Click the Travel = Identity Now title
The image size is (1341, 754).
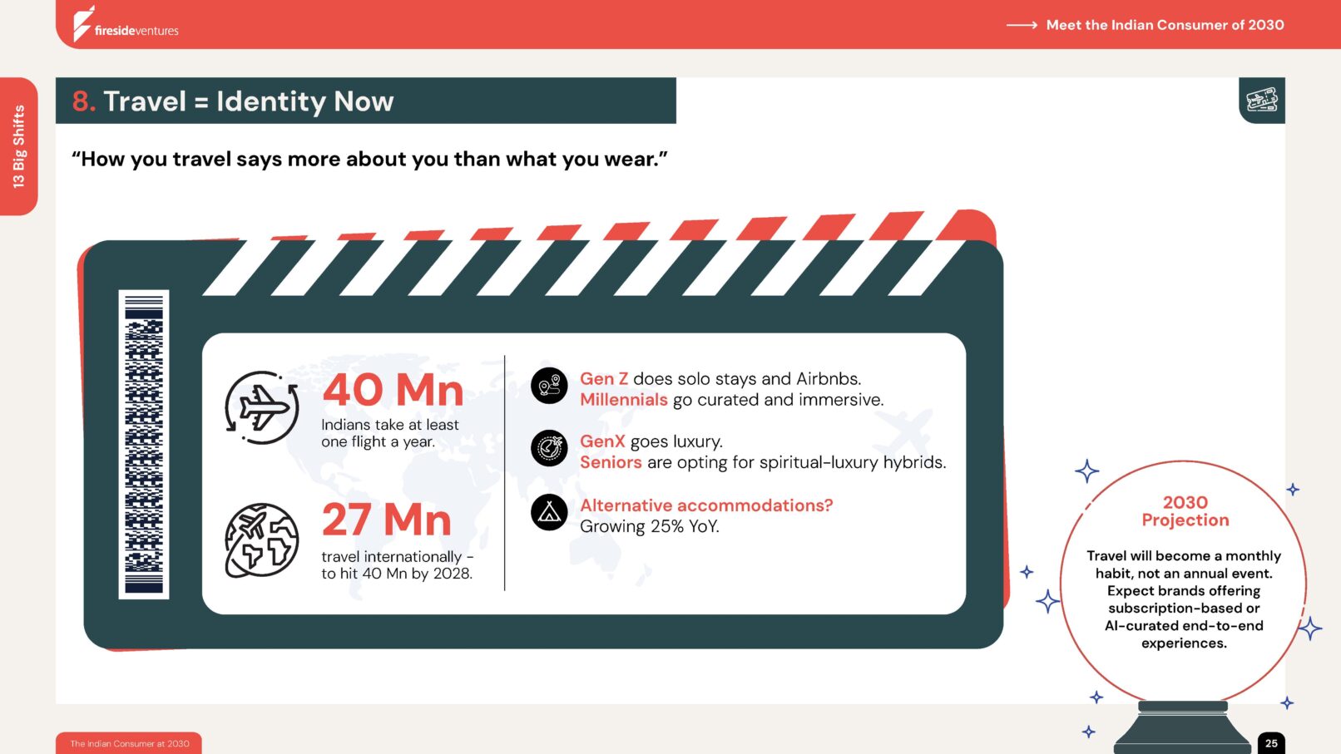[x=248, y=101]
